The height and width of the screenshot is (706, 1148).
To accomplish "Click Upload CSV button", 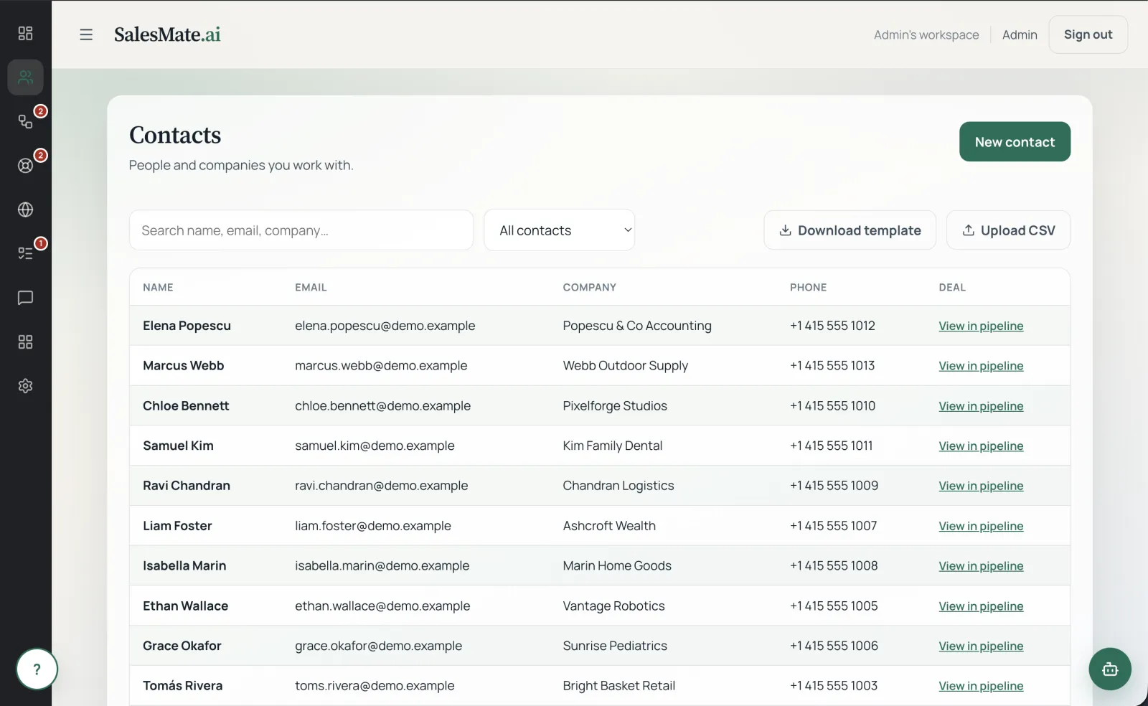I will coord(1008,230).
